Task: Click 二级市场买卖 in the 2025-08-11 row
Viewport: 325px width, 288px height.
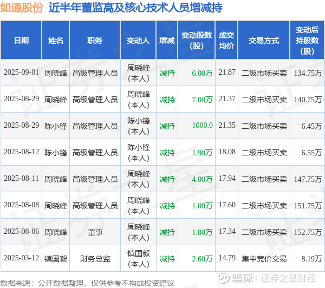Action: 264,179
